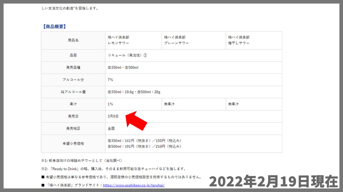Click the 純アルコール量 row header
343x192 pixels.
tap(73, 92)
